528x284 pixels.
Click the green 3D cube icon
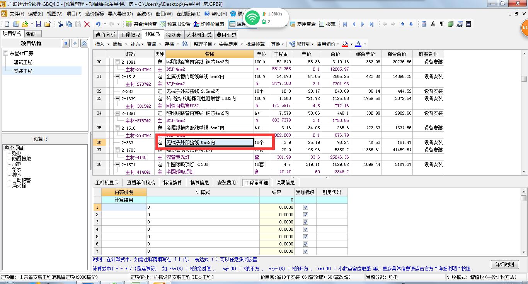click(x=450, y=24)
